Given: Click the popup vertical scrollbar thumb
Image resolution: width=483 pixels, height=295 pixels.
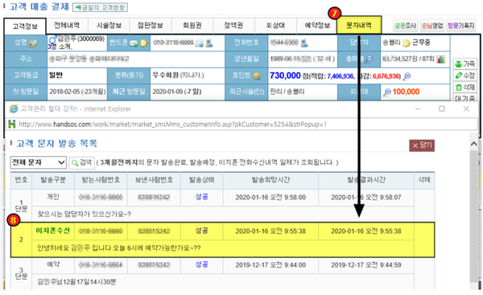Looking at the screenshot, I should coord(474,215).
